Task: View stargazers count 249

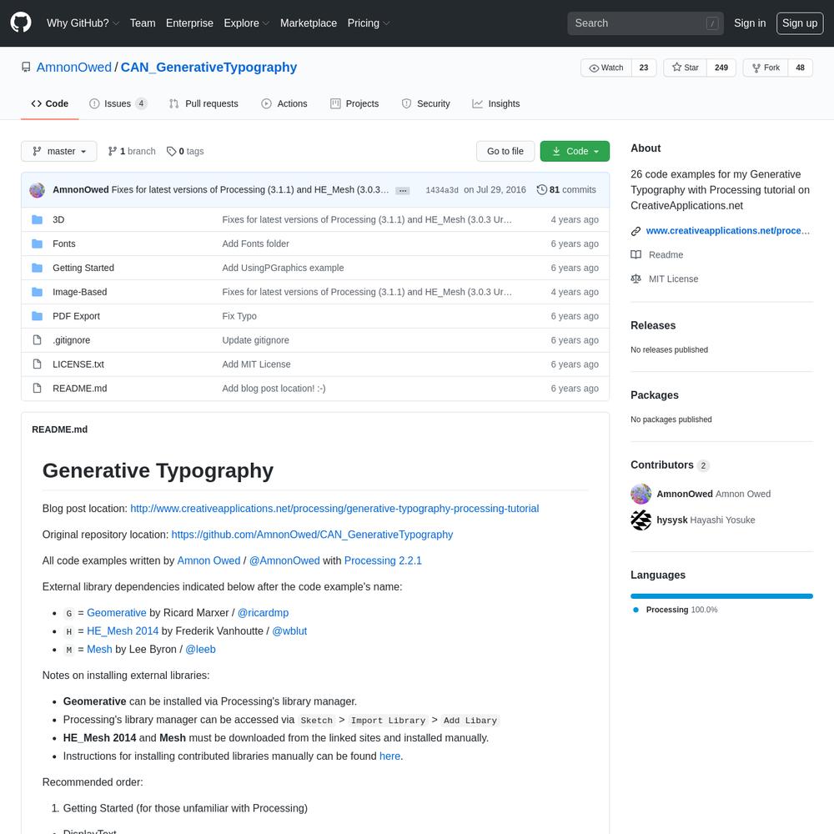Action: (721, 68)
